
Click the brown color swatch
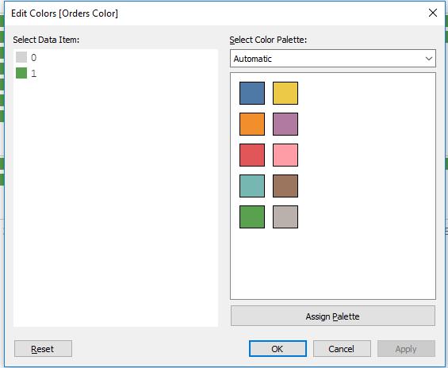(x=285, y=186)
